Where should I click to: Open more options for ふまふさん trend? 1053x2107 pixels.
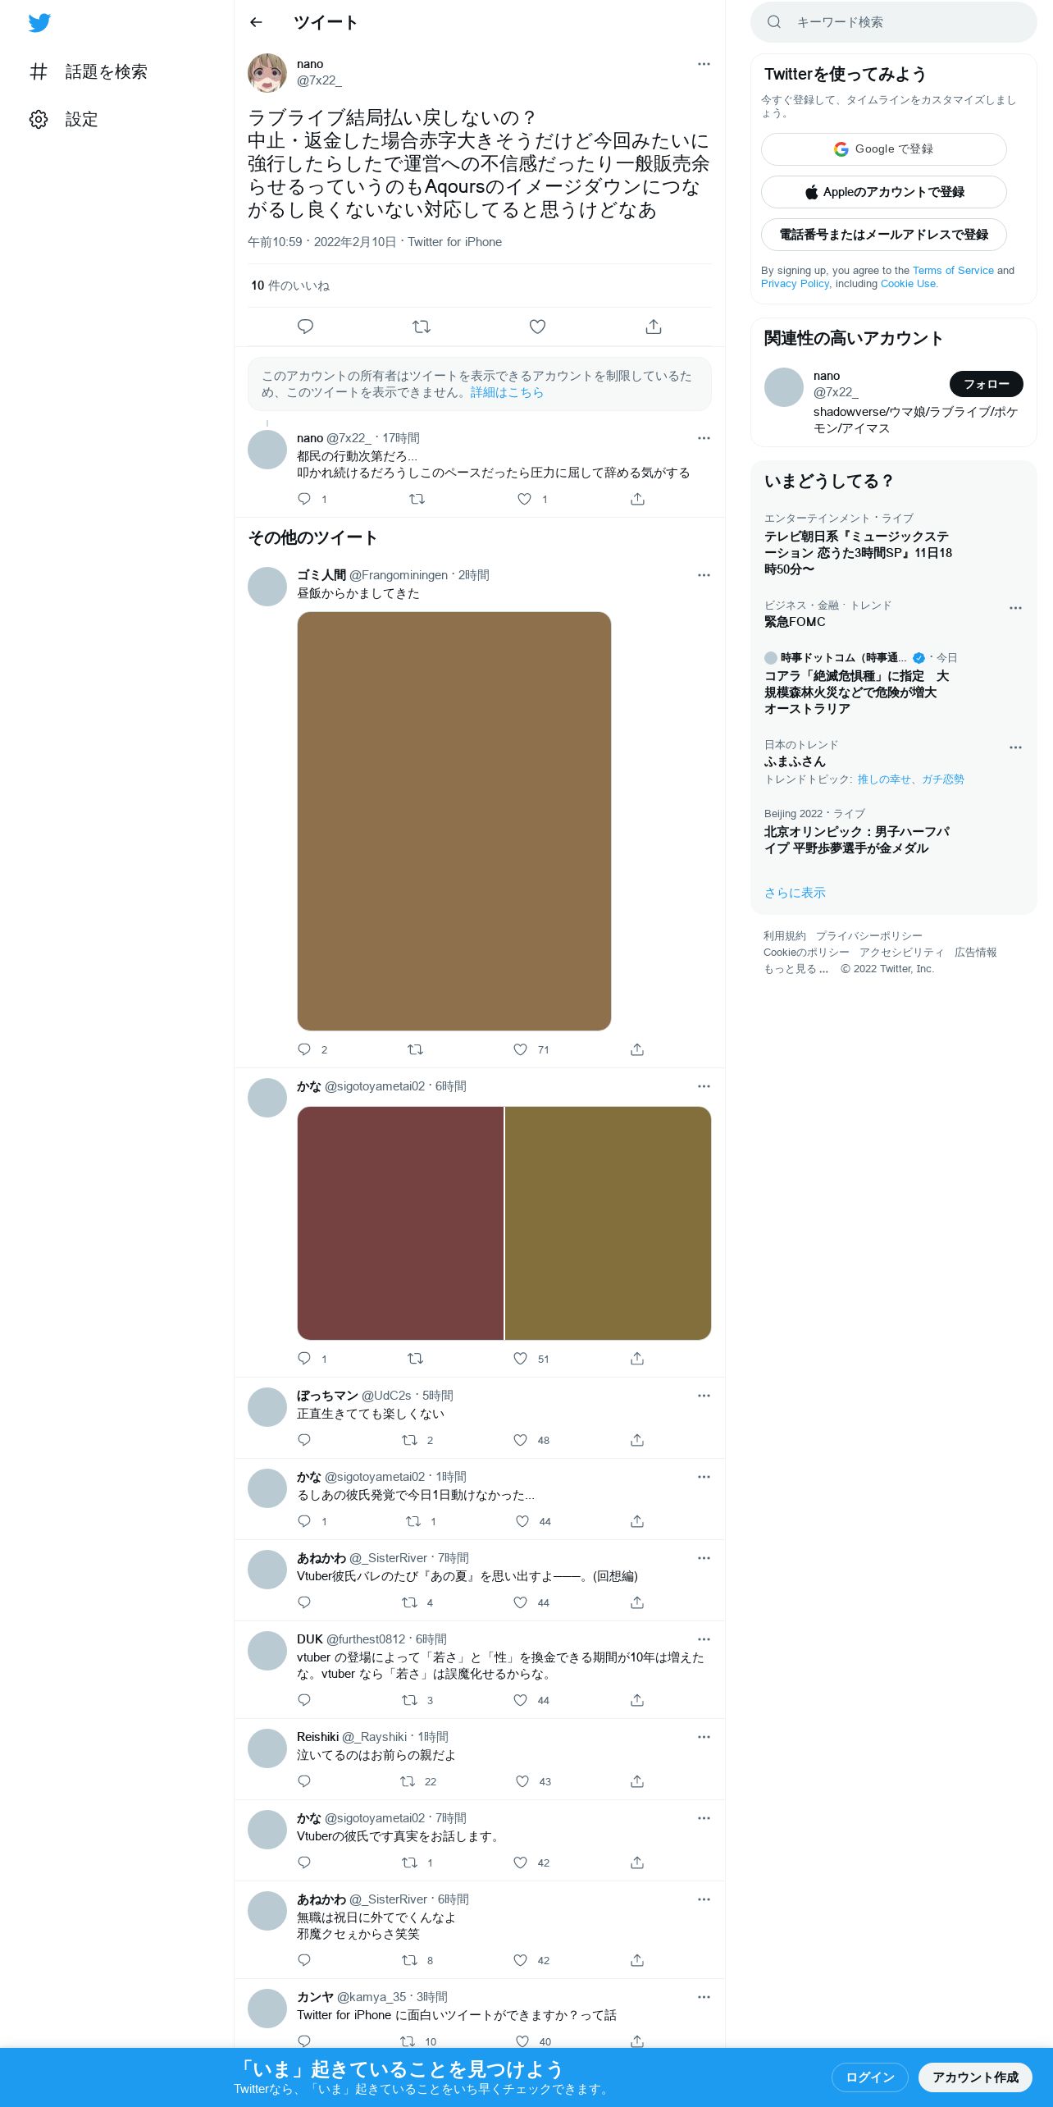(x=1015, y=747)
